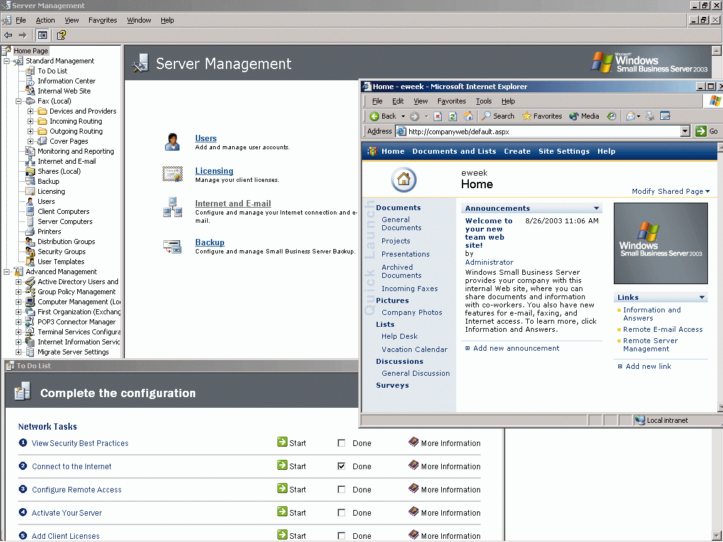Collapse the Standard Management tree node
This screenshot has width=723, height=542.
[x=6, y=61]
